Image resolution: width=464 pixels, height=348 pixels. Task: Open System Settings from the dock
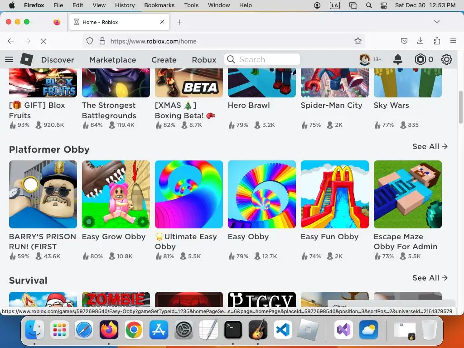point(184,329)
